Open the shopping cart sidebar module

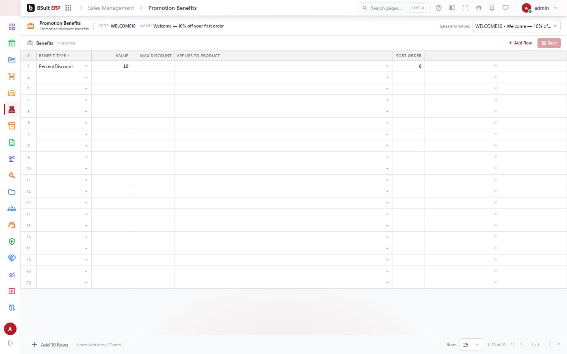12,76
